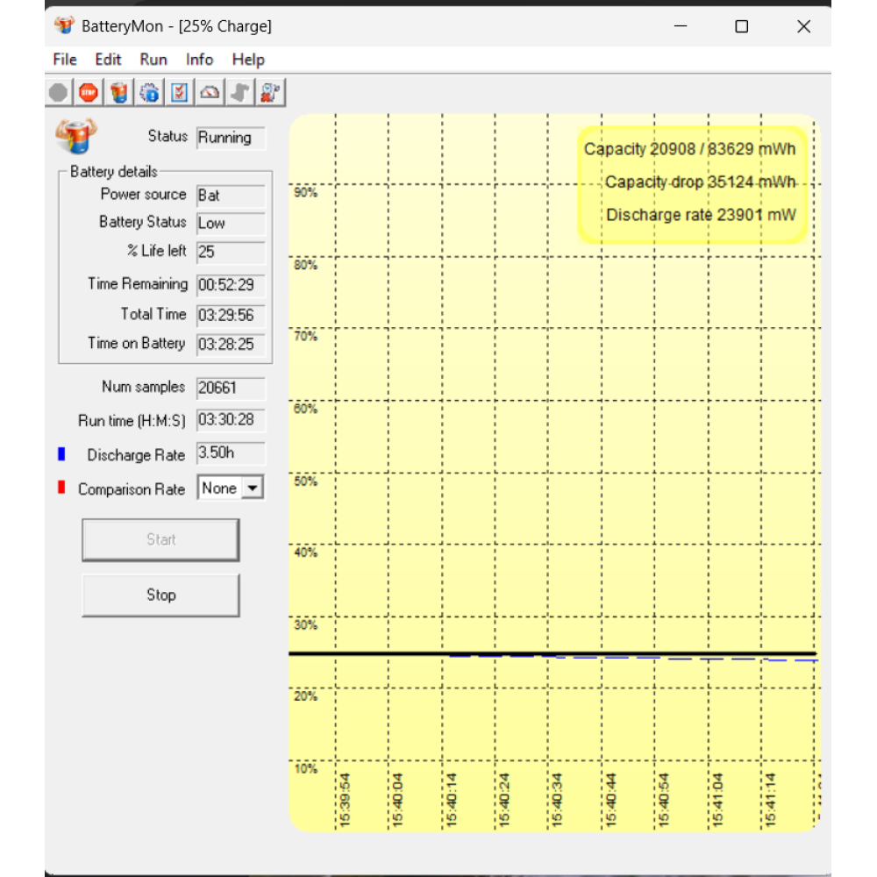Click the red Comparison Rate color marker
This screenshot has width=877, height=877.
click(61, 487)
